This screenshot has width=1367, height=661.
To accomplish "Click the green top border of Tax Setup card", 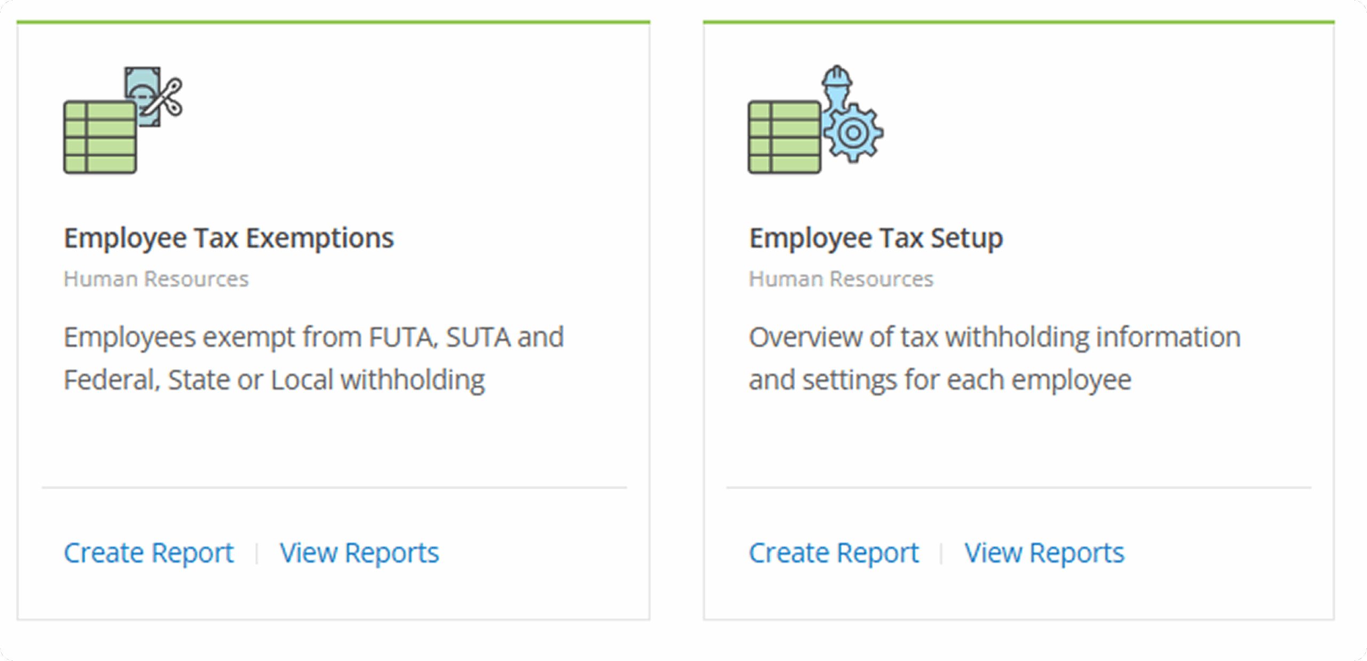I will pyautogui.click(x=1018, y=22).
